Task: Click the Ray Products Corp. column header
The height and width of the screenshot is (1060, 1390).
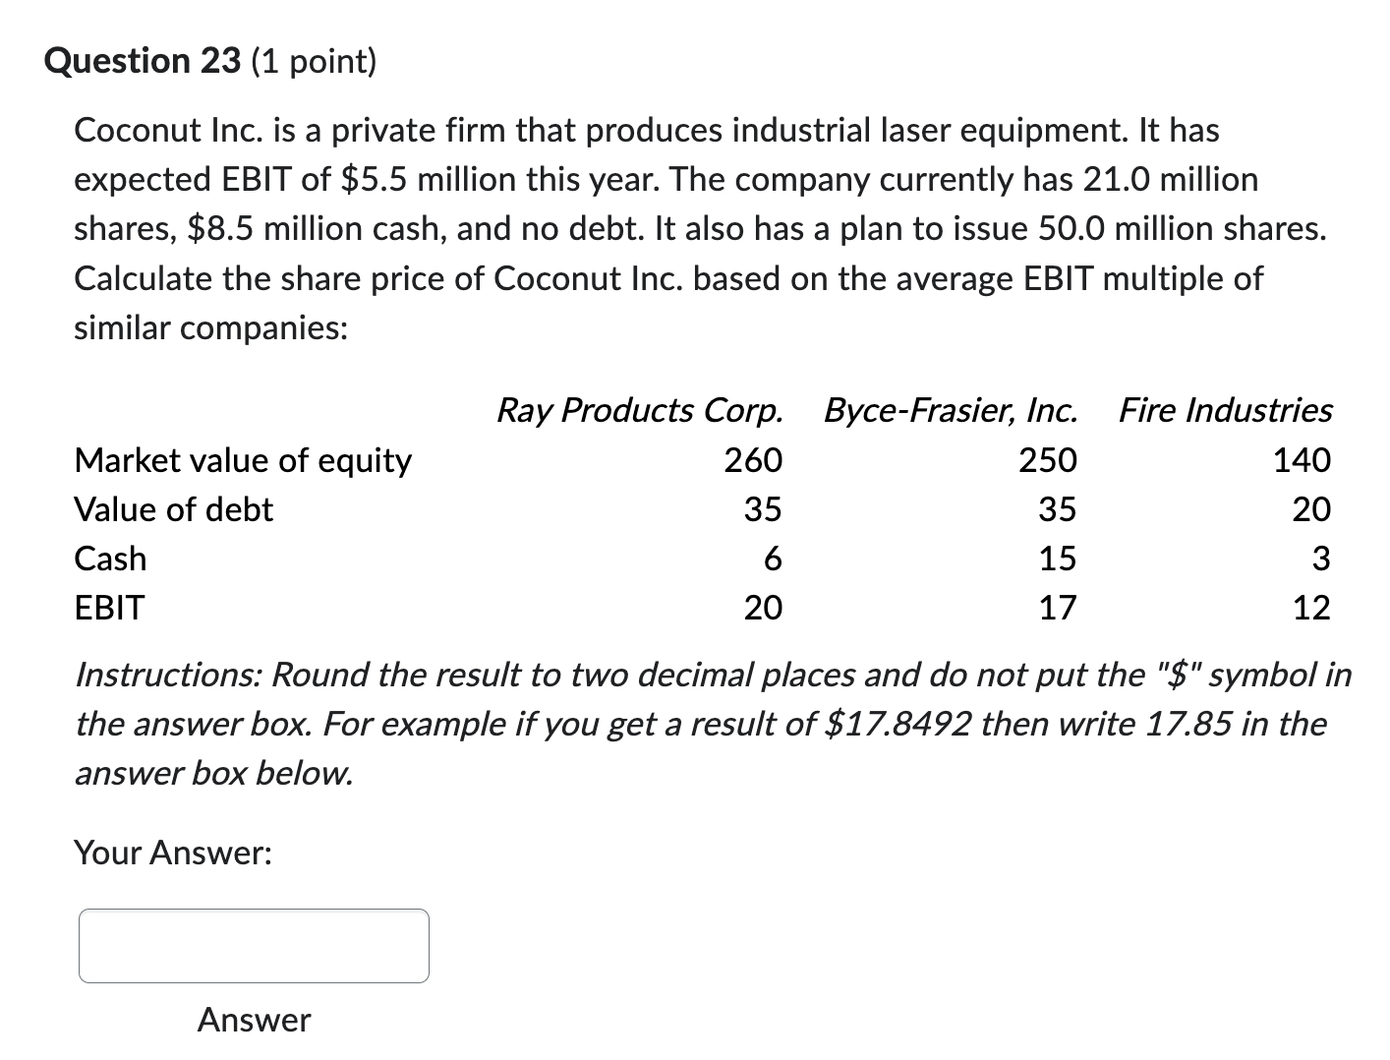Action: point(640,410)
